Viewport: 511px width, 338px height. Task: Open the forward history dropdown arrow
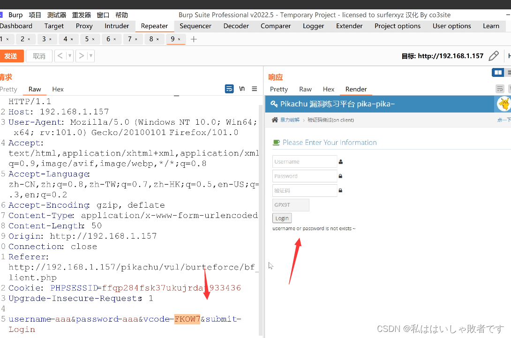point(91,56)
